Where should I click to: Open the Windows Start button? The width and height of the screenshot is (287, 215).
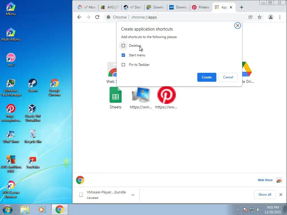click(x=7, y=209)
